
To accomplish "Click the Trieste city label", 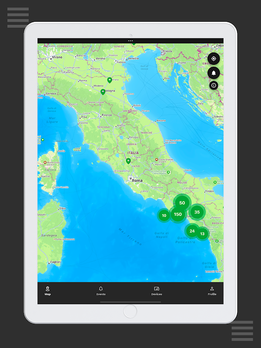I will (x=167, y=51).
